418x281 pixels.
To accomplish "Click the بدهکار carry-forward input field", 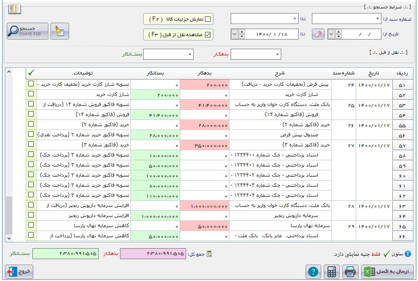I will (256, 54).
